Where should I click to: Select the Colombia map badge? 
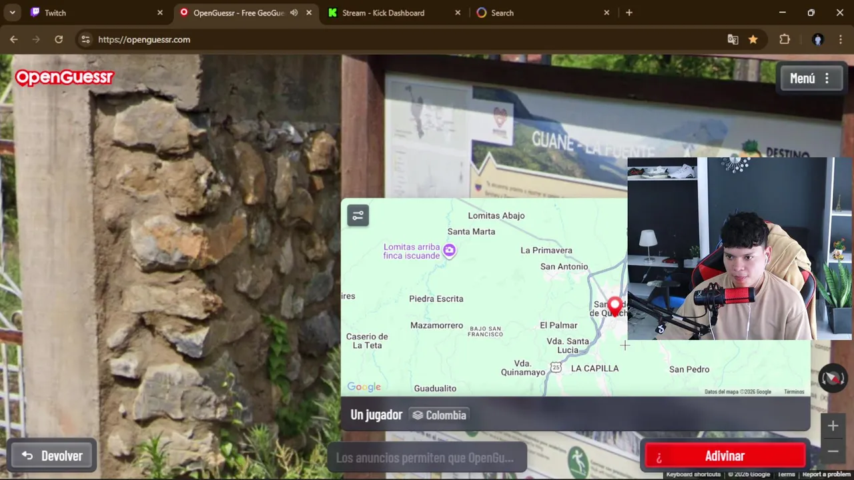pyautogui.click(x=439, y=415)
